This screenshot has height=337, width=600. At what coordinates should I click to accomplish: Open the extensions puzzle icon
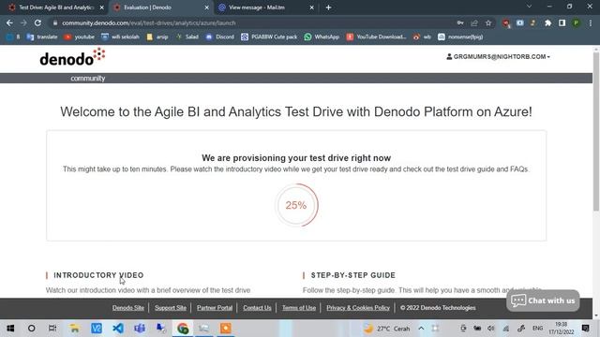tap(547, 22)
